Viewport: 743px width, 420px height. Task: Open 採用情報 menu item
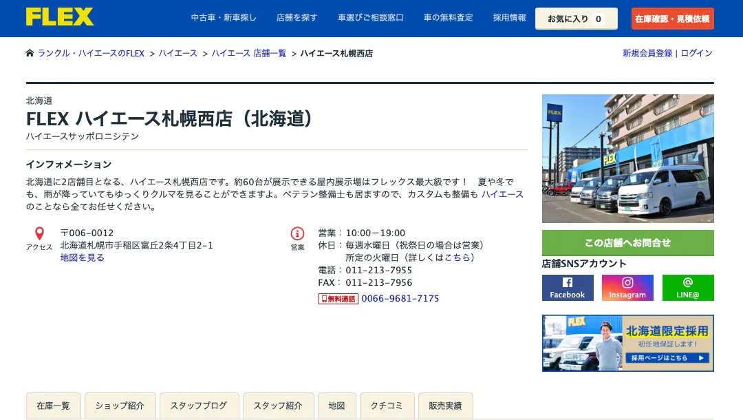pos(509,18)
